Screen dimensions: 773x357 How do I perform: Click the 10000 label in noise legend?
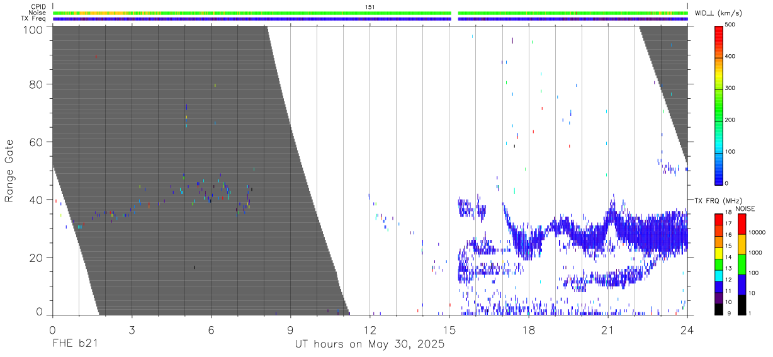point(756,232)
